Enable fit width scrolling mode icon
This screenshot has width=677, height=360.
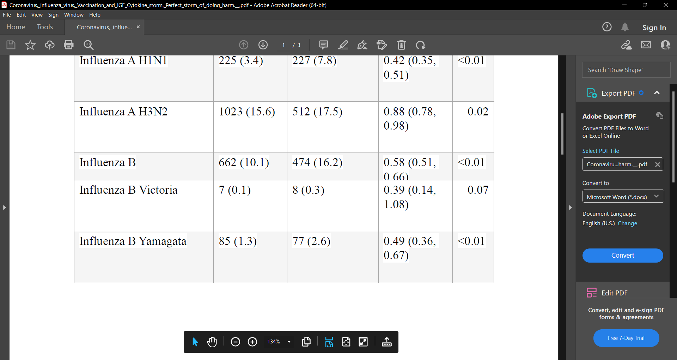click(x=329, y=342)
